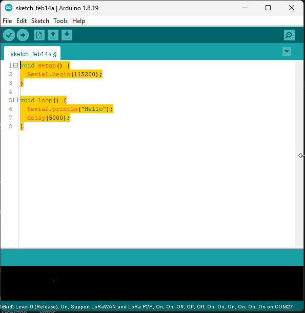Create a new sketch with New icon

pos(39,35)
